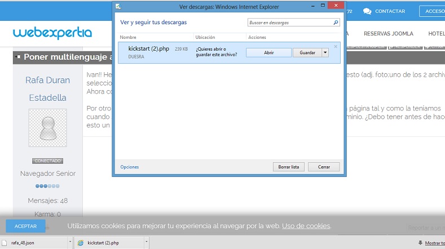Select the kickstart (2).php file name

(x=148, y=48)
